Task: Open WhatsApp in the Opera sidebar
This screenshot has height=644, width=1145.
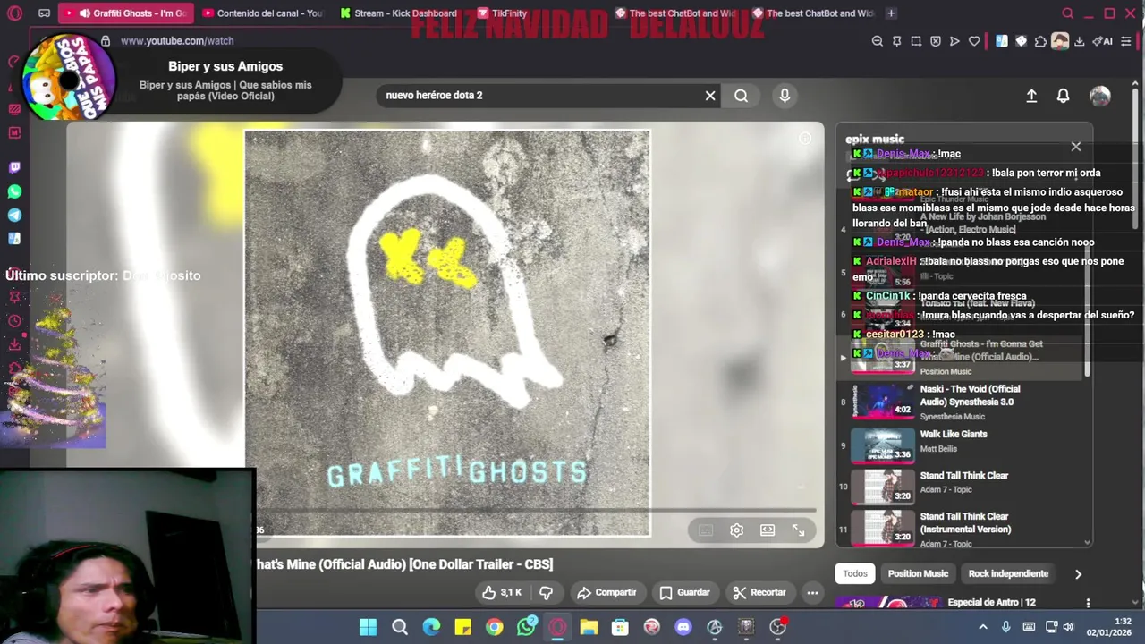Action: click(14, 191)
